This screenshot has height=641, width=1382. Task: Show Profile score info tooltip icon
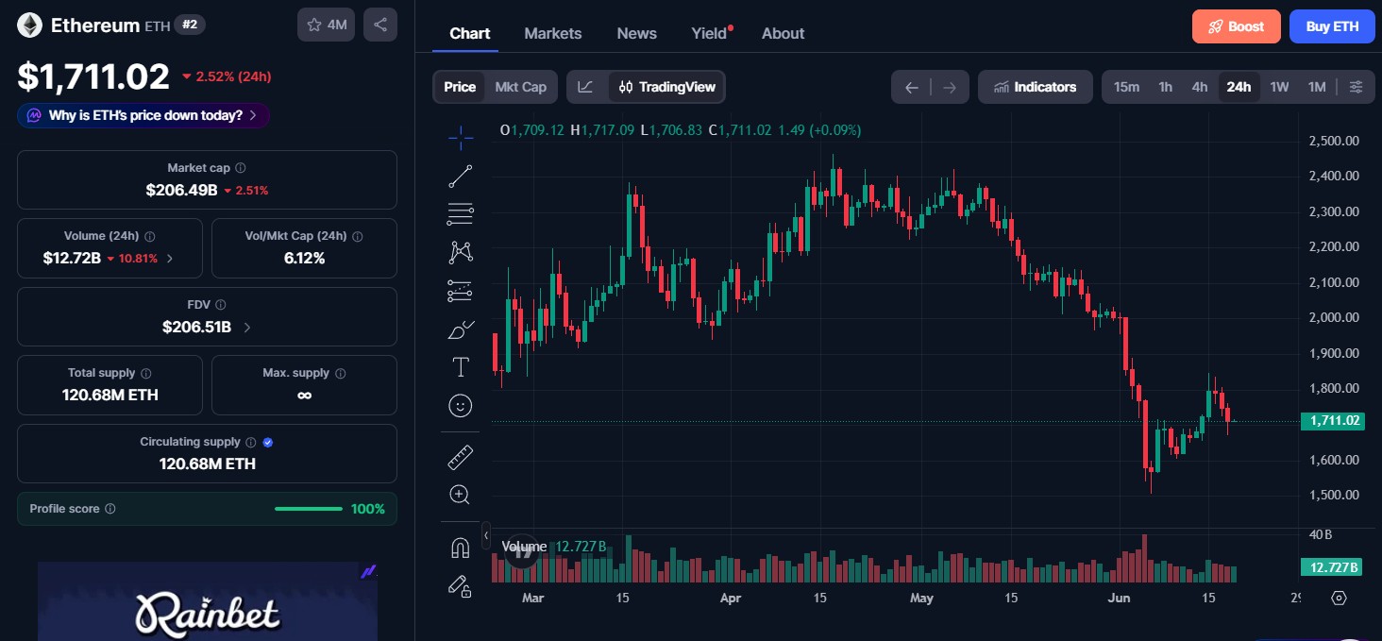pos(110,509)
